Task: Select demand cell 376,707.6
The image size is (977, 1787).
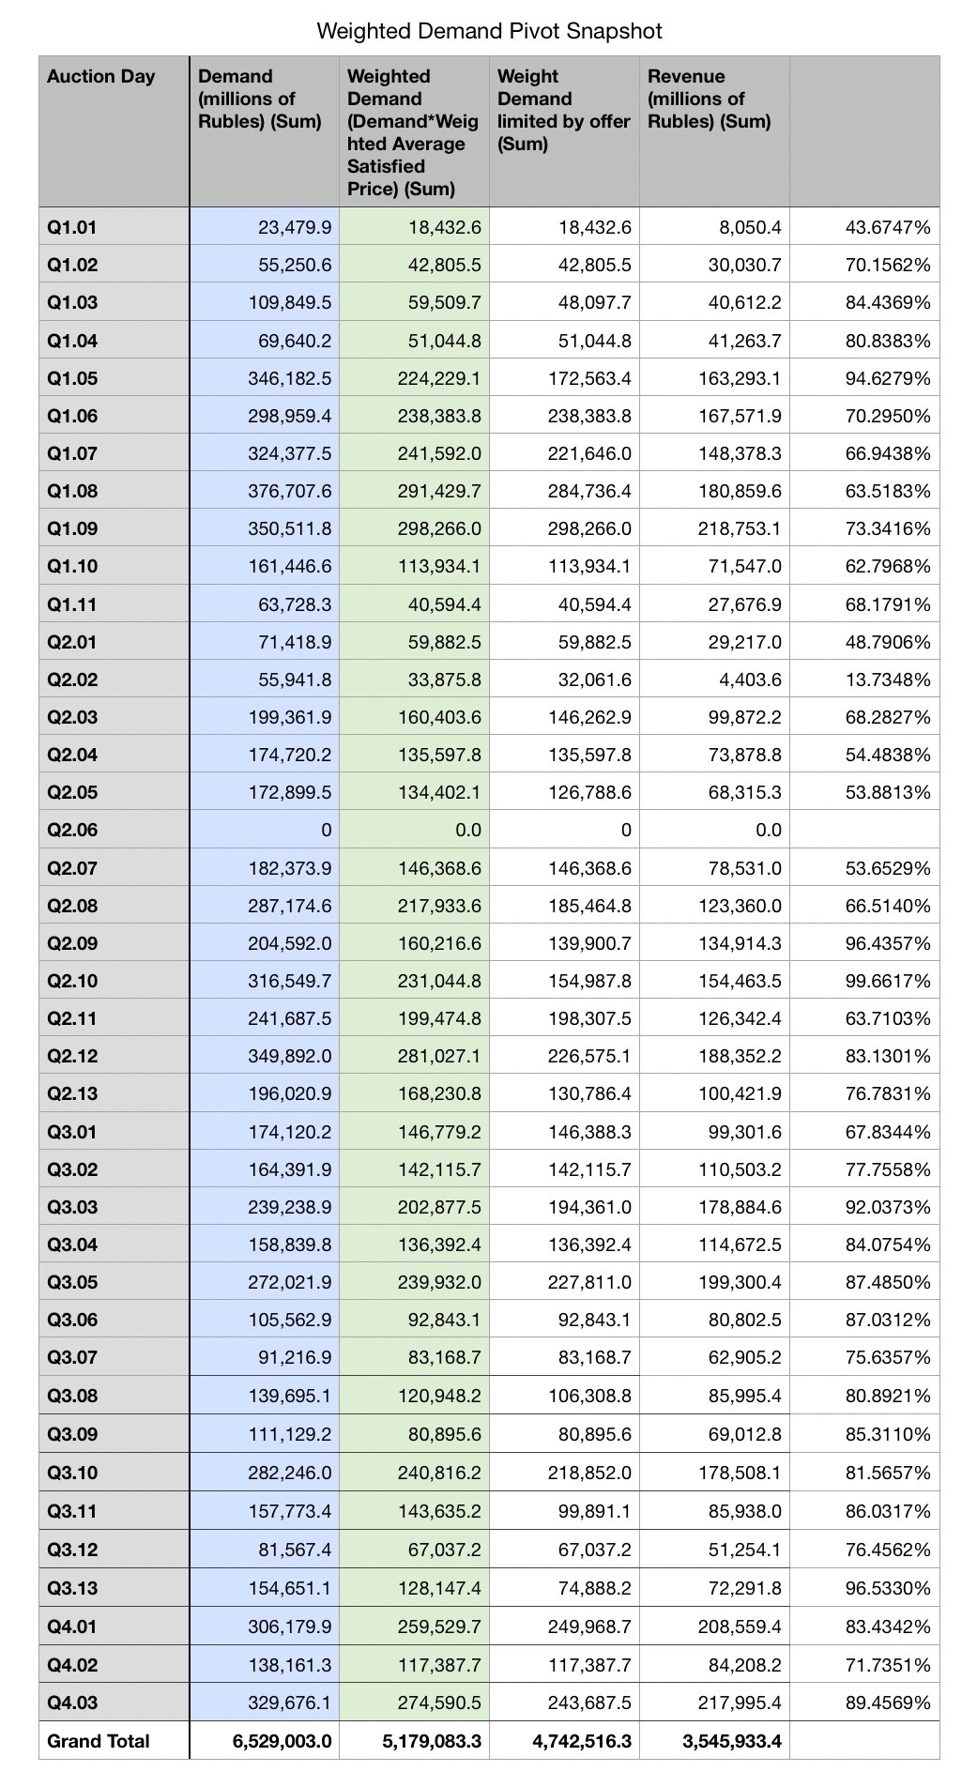Action: pos(265,491)
